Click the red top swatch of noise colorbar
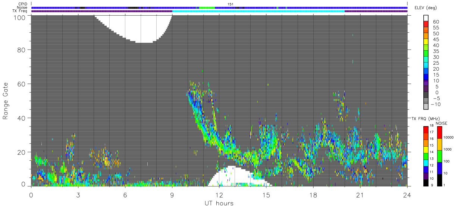458x211 pixels. pos(439,132)
